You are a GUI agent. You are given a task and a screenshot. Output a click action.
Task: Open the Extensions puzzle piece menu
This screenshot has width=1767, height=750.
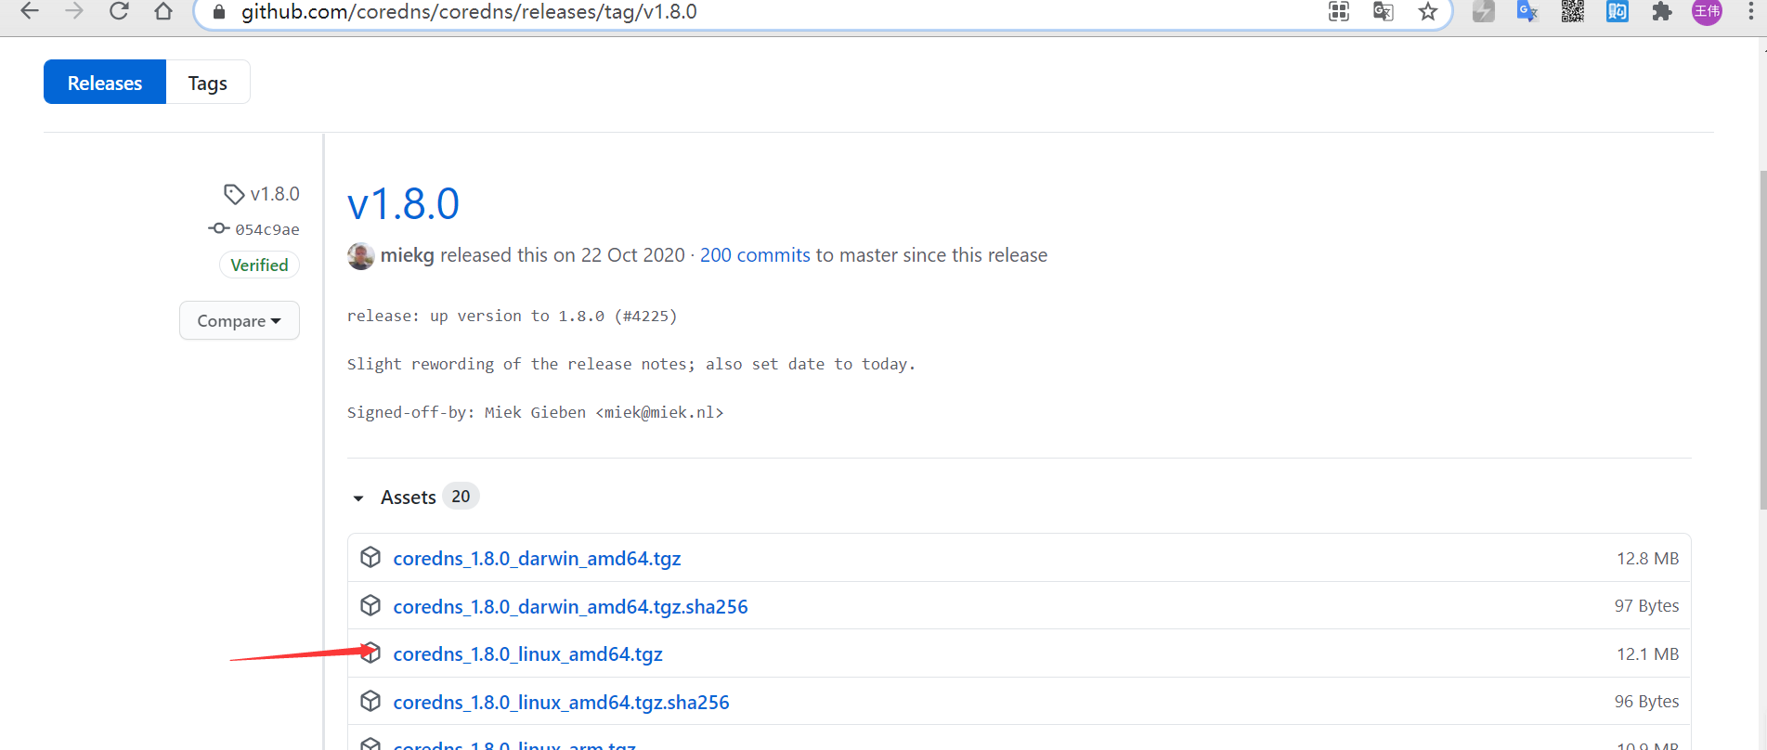(1662, 11)
